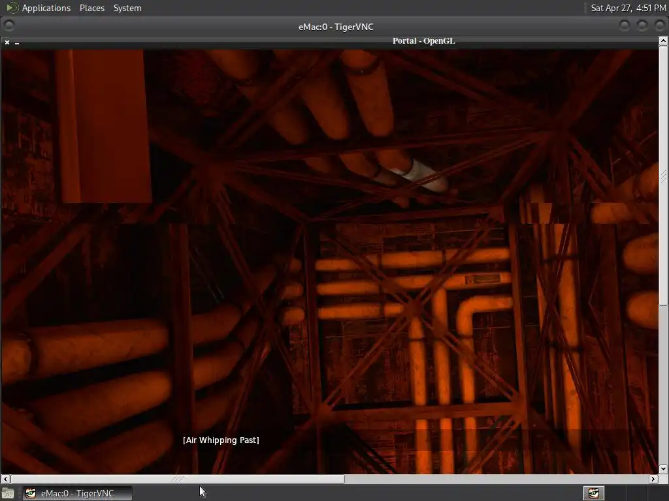The width and height of the screenshot is (669, 501).
Task: Click the horizontal scrollbar thumb
Action: click(177, 479)
